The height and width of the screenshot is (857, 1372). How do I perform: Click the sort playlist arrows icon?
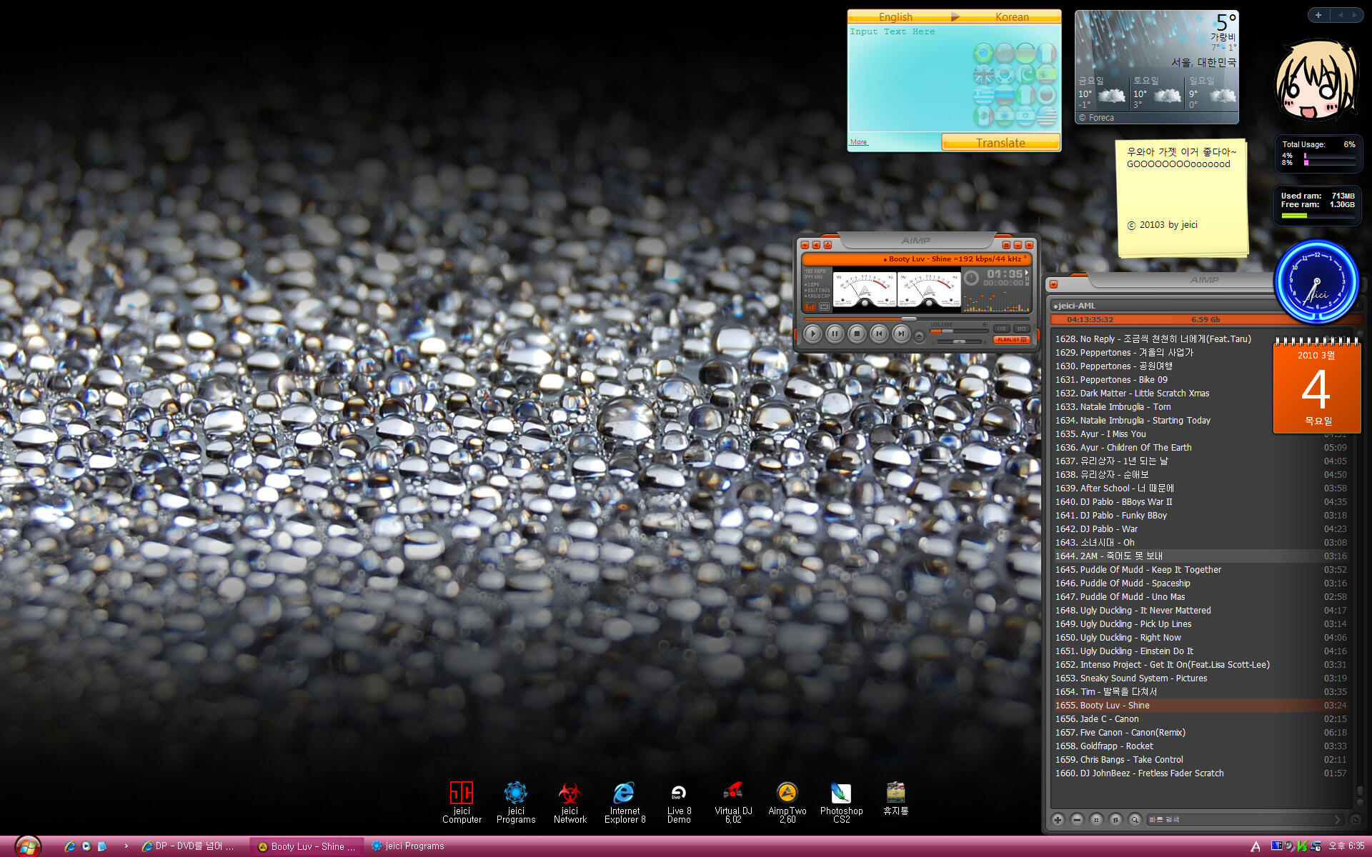(1115, 820)
